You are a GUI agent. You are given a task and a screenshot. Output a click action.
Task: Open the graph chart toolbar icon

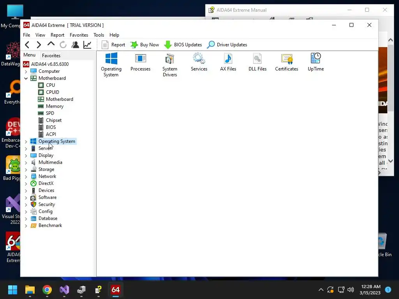[87, 45]
